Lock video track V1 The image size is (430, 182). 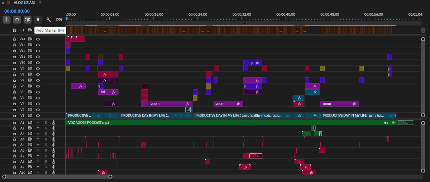15,116
